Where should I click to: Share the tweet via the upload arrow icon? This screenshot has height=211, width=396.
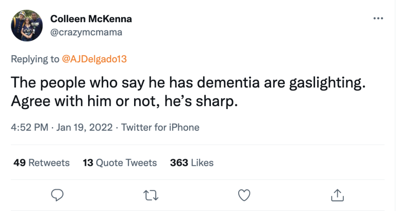[x=337, y=195]
